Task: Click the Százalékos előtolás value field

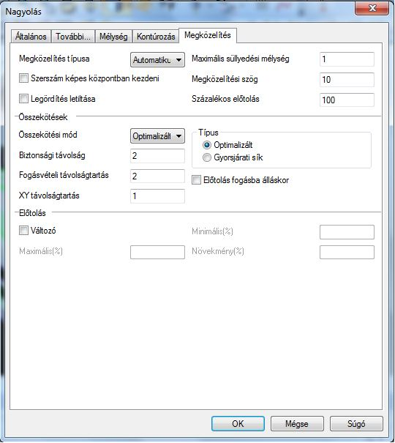Action: pos(347,100)
